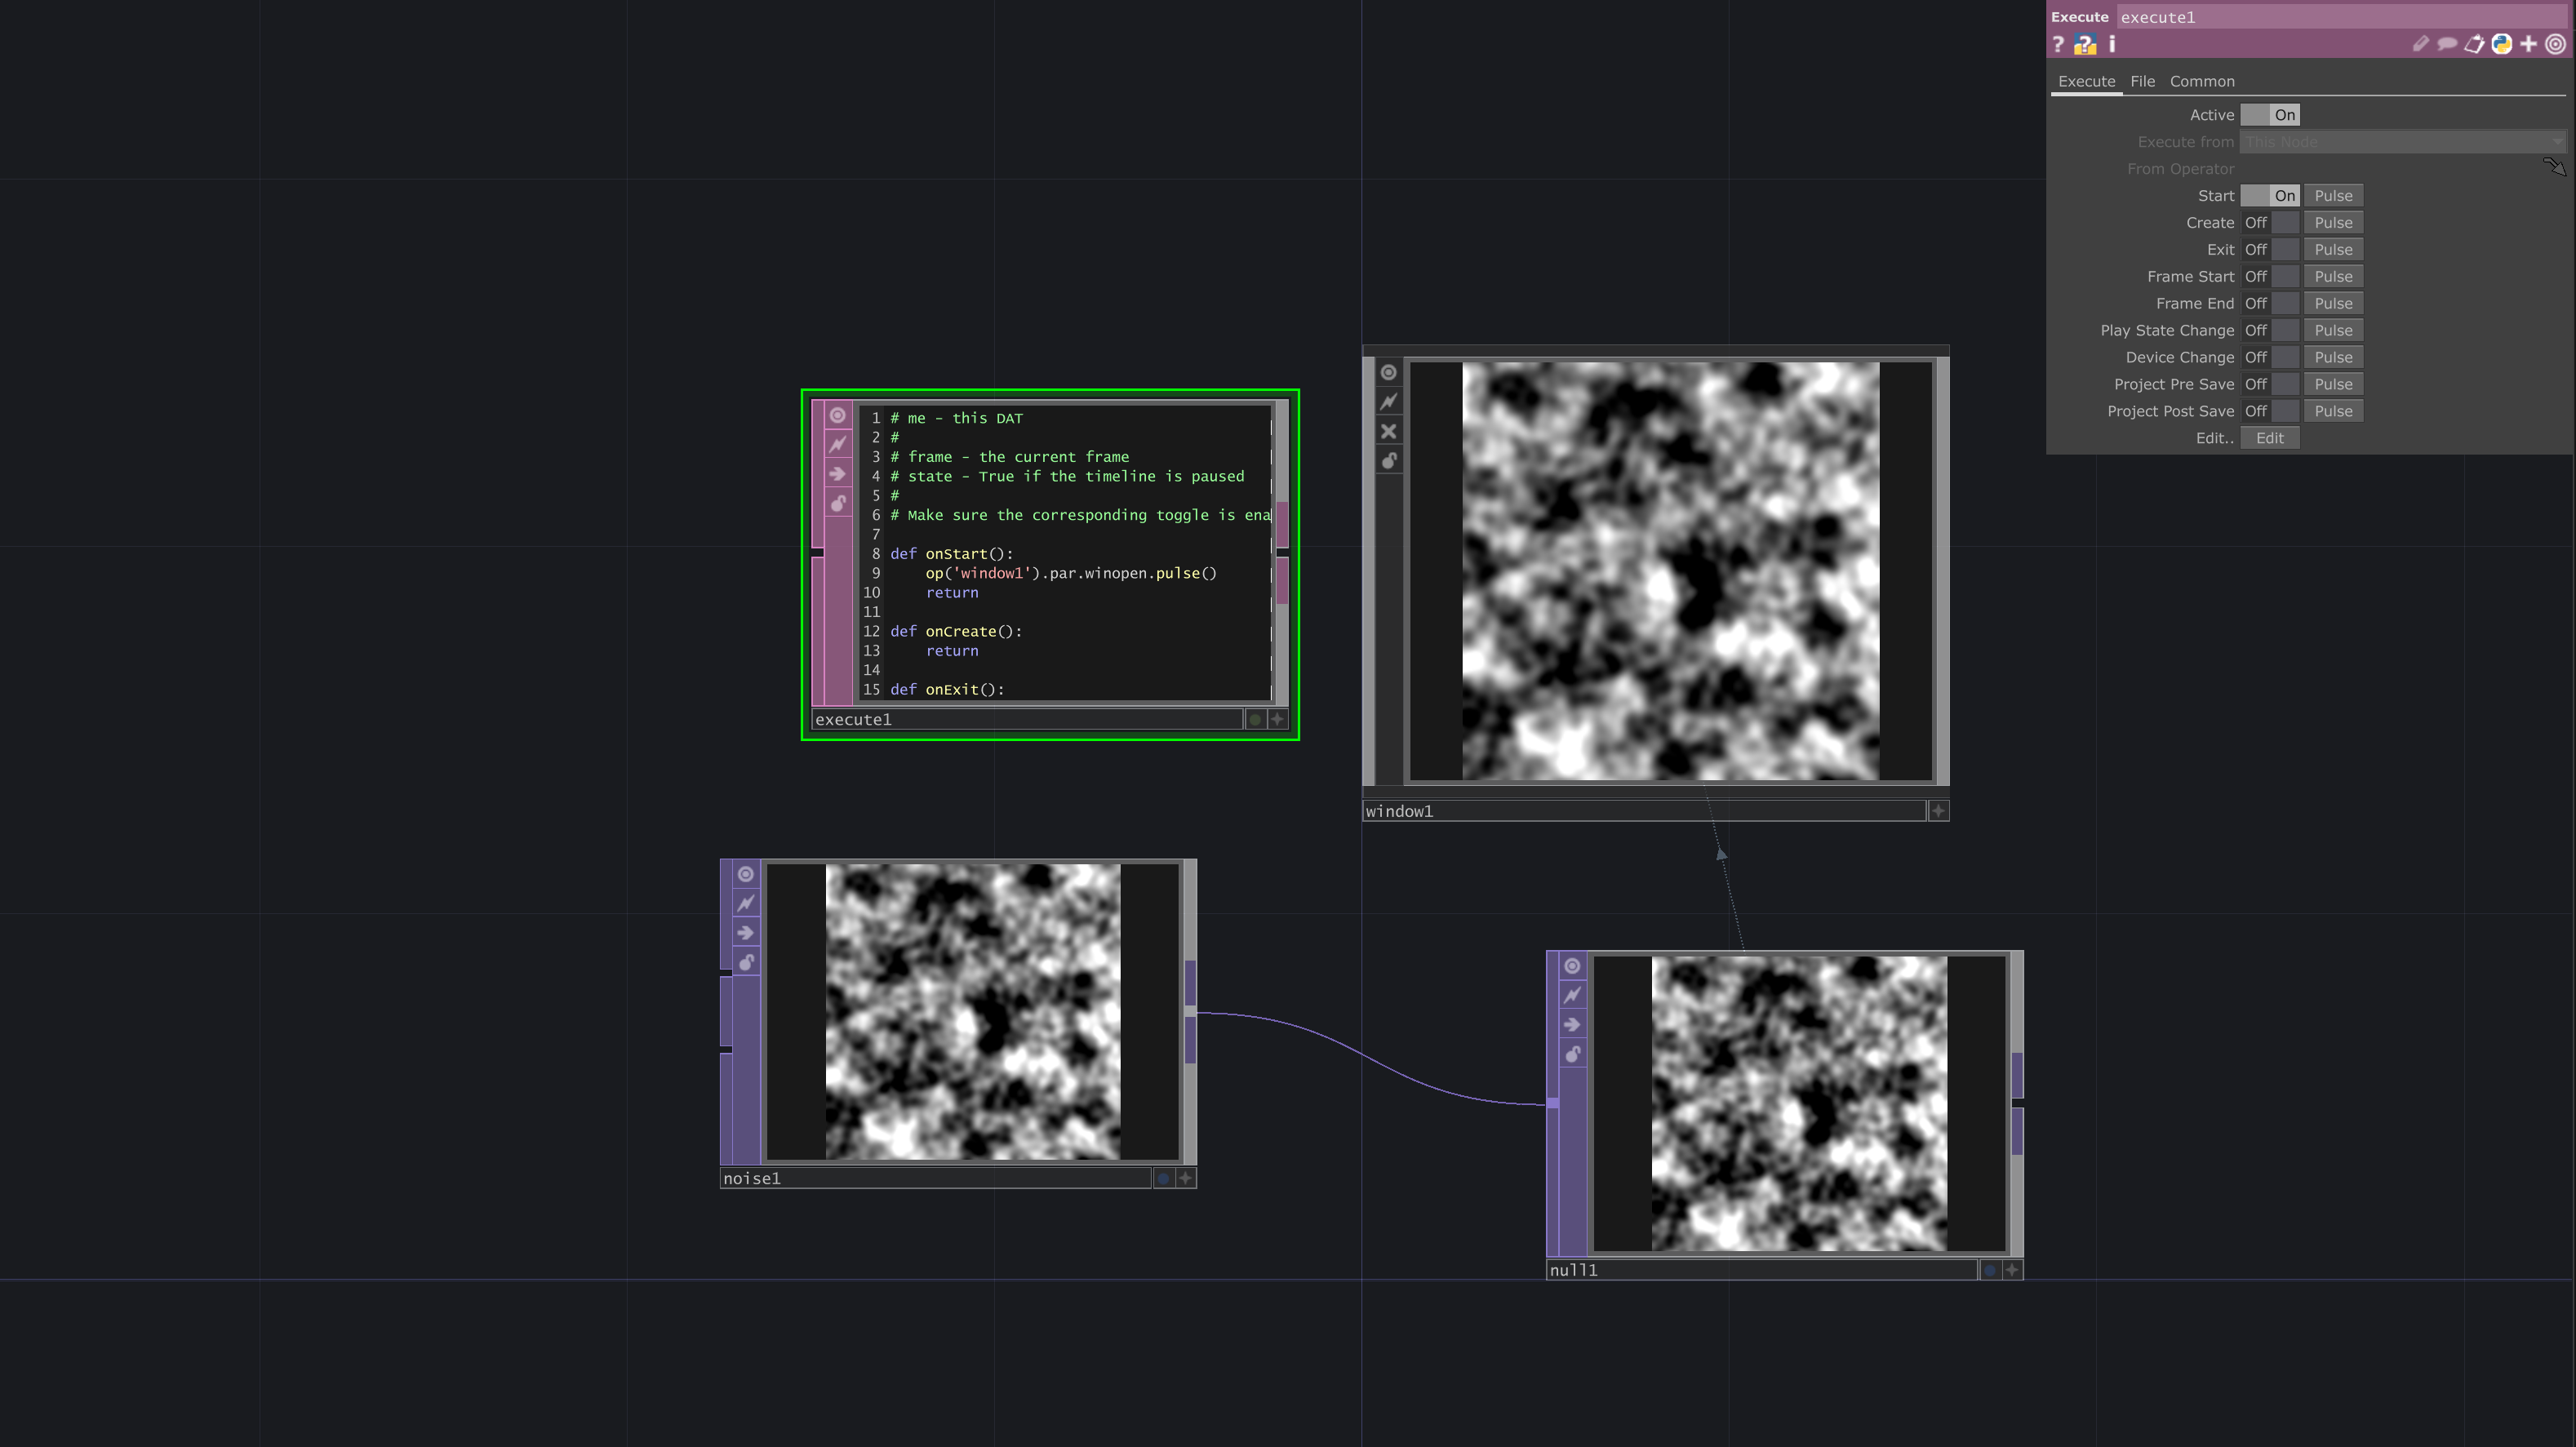Toggle X cooking flag on window1 node
2576x1447 pixels.
(x=1389, y=431)
